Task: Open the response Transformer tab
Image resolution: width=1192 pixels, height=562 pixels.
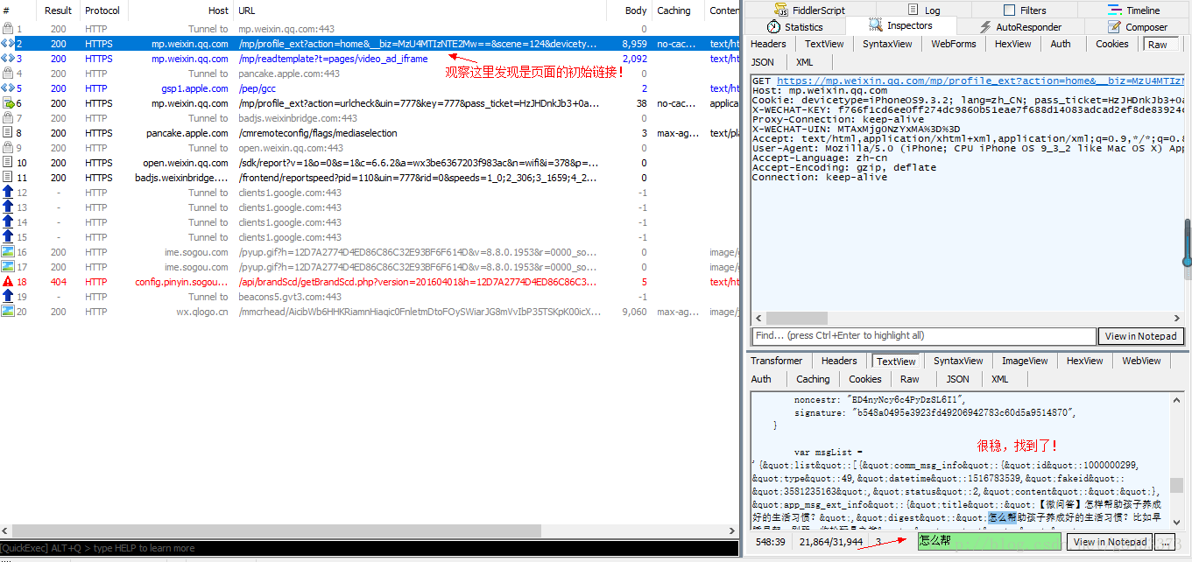Action: point(777,361)
